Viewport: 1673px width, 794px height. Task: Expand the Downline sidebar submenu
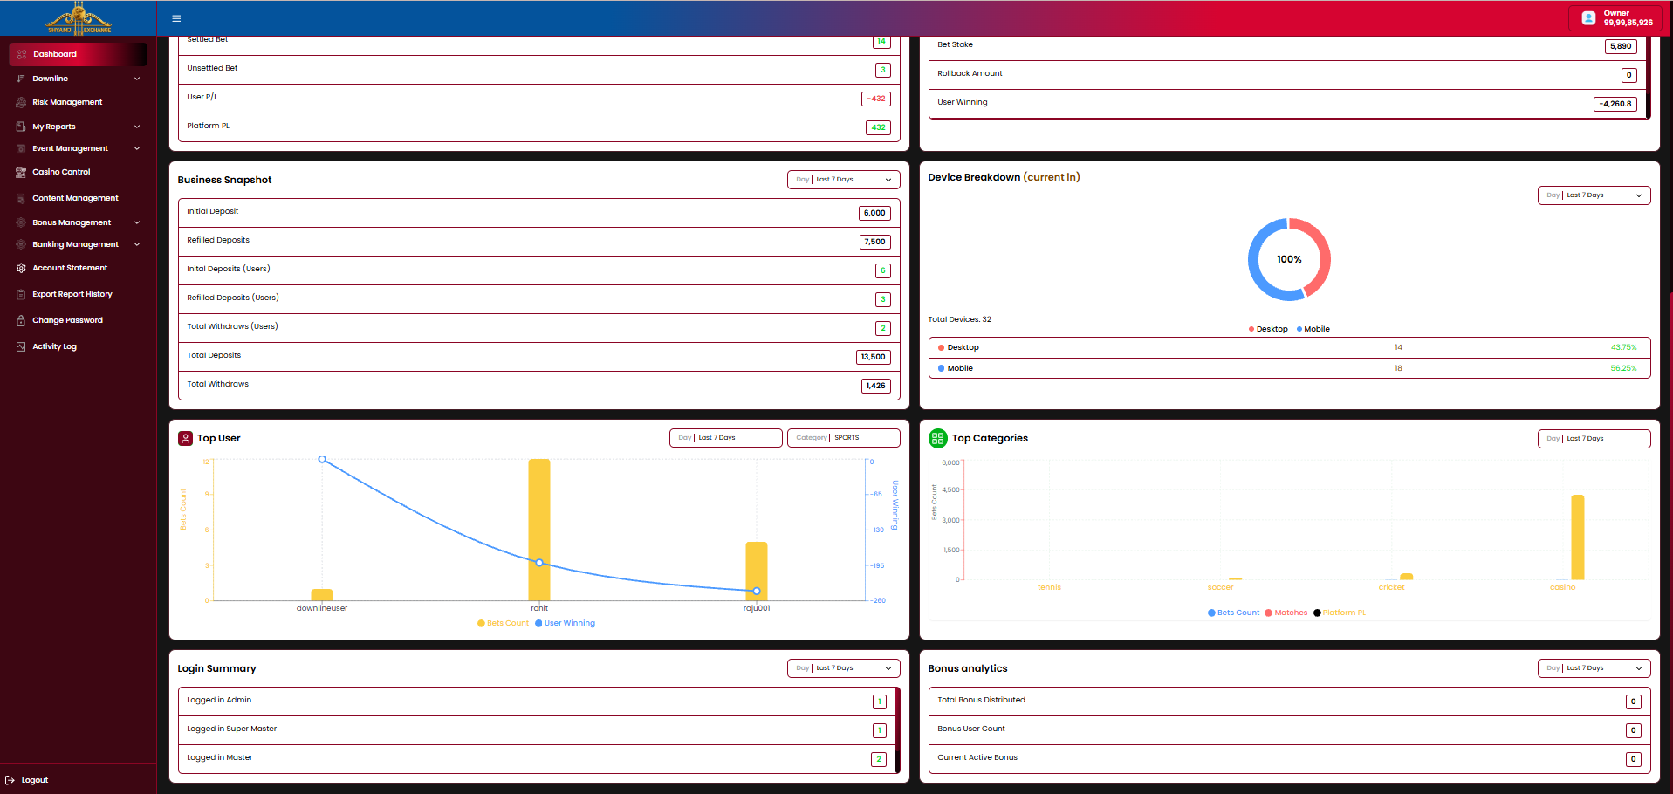[x=137, y=79]
